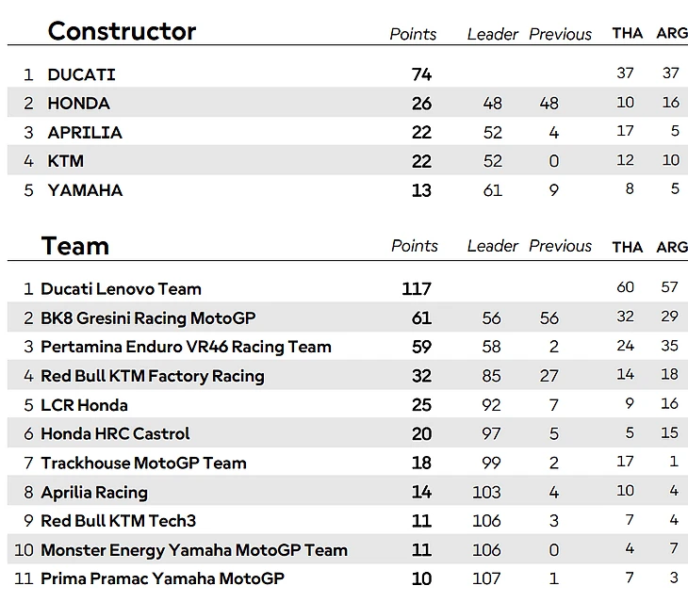This screenshot has height=602, width=688.
Task: Open Red Bull KTM Factory Racing
Action: (x=152, y=376)
